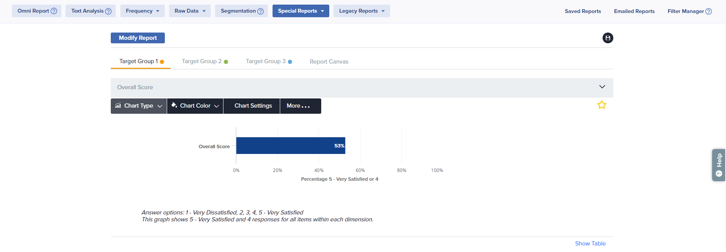Open the Frequency dropdown menu
The height and width of the screenshot is (252, 726).
pos(142,11)
